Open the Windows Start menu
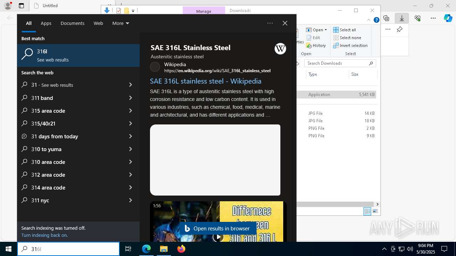456x256 pixels. coord(9,249)
